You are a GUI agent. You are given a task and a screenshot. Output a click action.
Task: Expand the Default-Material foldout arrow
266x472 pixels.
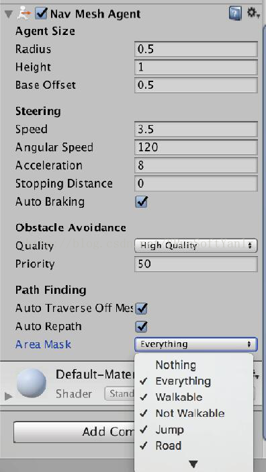tap(9, 397)
